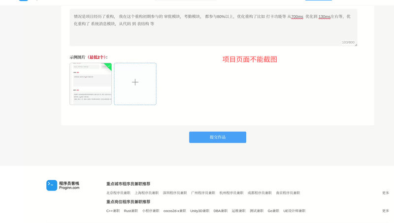Expand 更多 for position part-time recommendations
Viewport: 394px width, 223px height.
tap(385, 211)
